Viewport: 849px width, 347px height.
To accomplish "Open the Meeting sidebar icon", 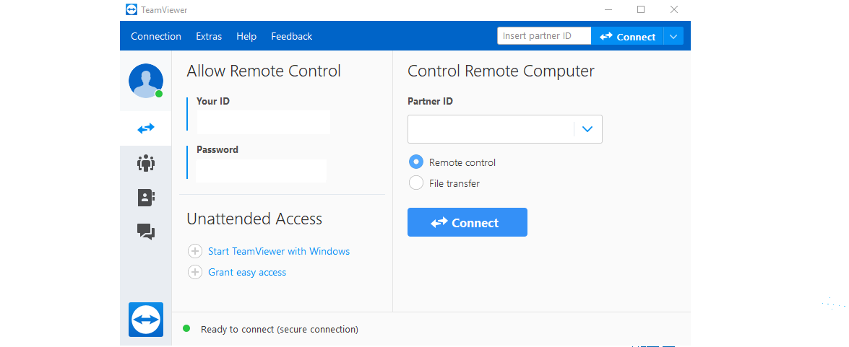I will 146,163.
